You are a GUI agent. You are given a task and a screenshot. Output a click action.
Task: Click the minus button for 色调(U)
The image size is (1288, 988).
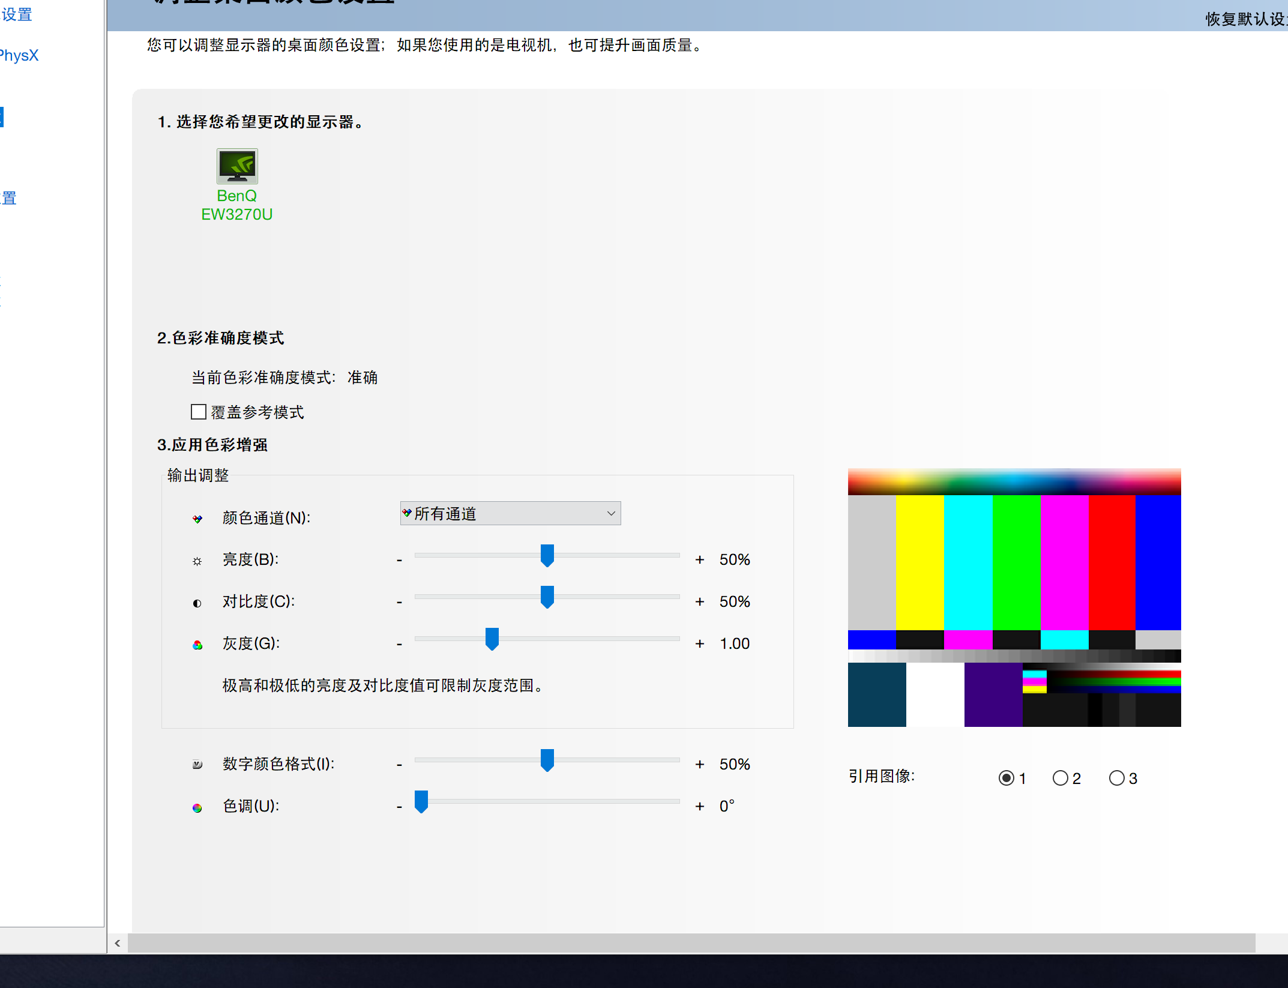[399, 807]
